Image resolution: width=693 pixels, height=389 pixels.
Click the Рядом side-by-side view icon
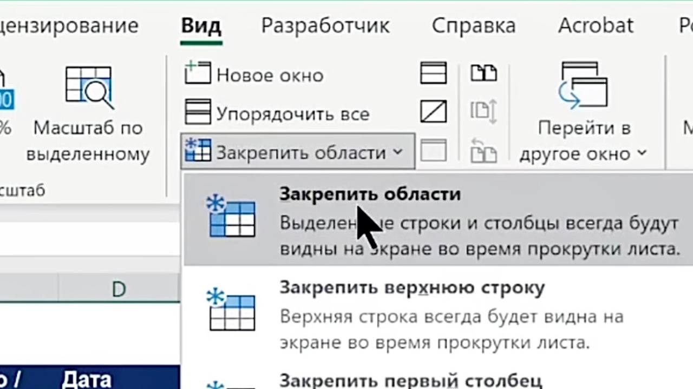click(x=483, y=73)
